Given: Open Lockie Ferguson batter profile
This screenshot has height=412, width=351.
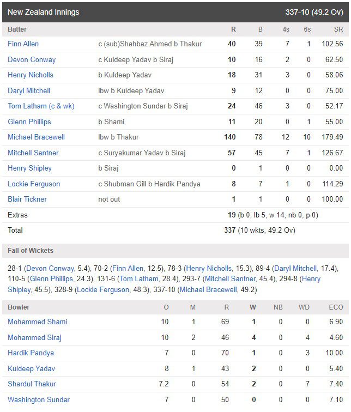Looking at the screenshot, I should (x=34, y=184).
